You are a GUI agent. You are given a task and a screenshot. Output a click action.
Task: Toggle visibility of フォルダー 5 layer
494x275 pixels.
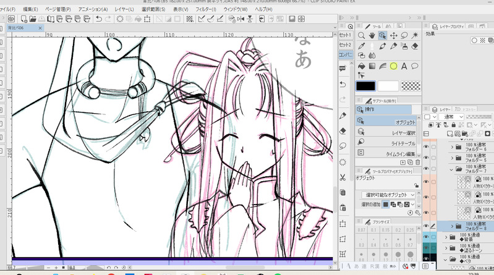click(x=426, y=158)
